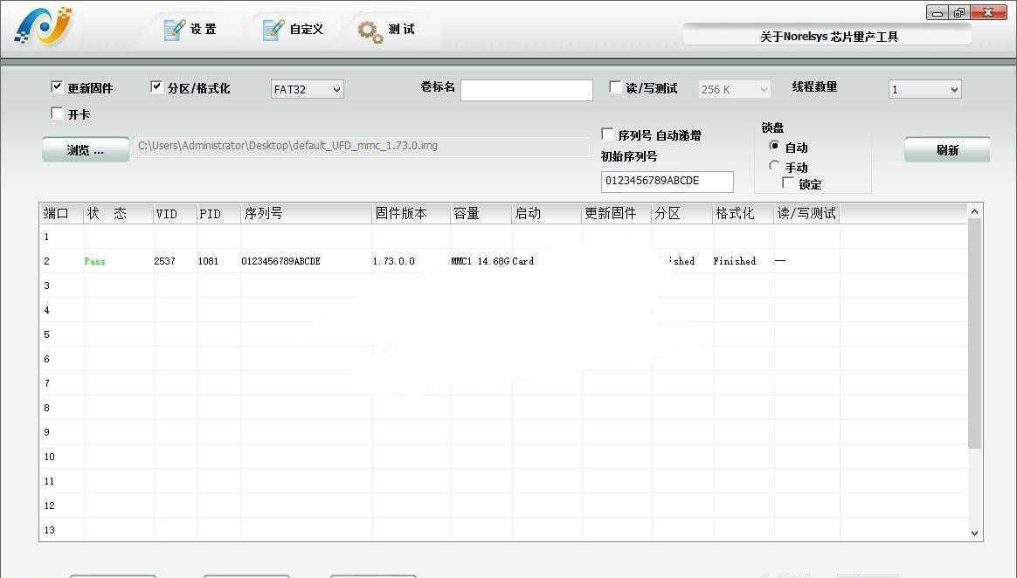Screen dimensions: 1017x578
Task: Uncheck the 更新固件 checkbox
Action: [x=57, y=87]
